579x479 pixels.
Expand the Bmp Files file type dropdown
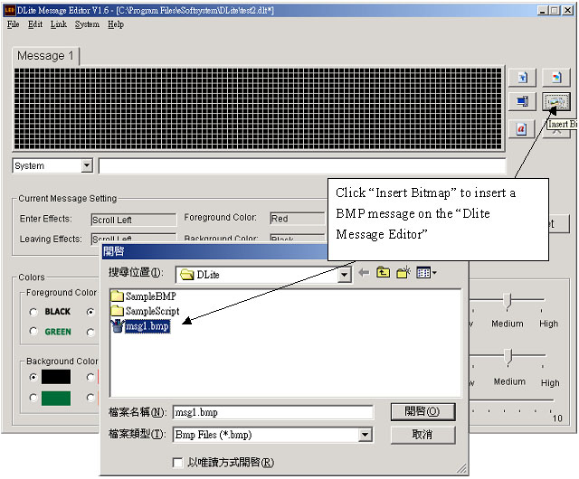tap(365, 435)
